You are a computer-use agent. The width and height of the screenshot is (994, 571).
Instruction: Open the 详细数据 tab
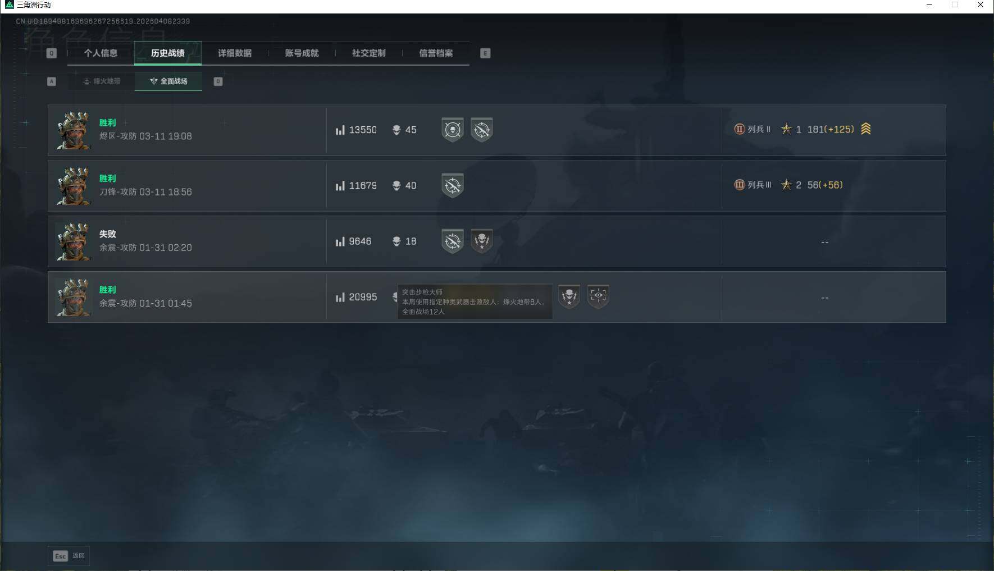[x=235, y=53]
